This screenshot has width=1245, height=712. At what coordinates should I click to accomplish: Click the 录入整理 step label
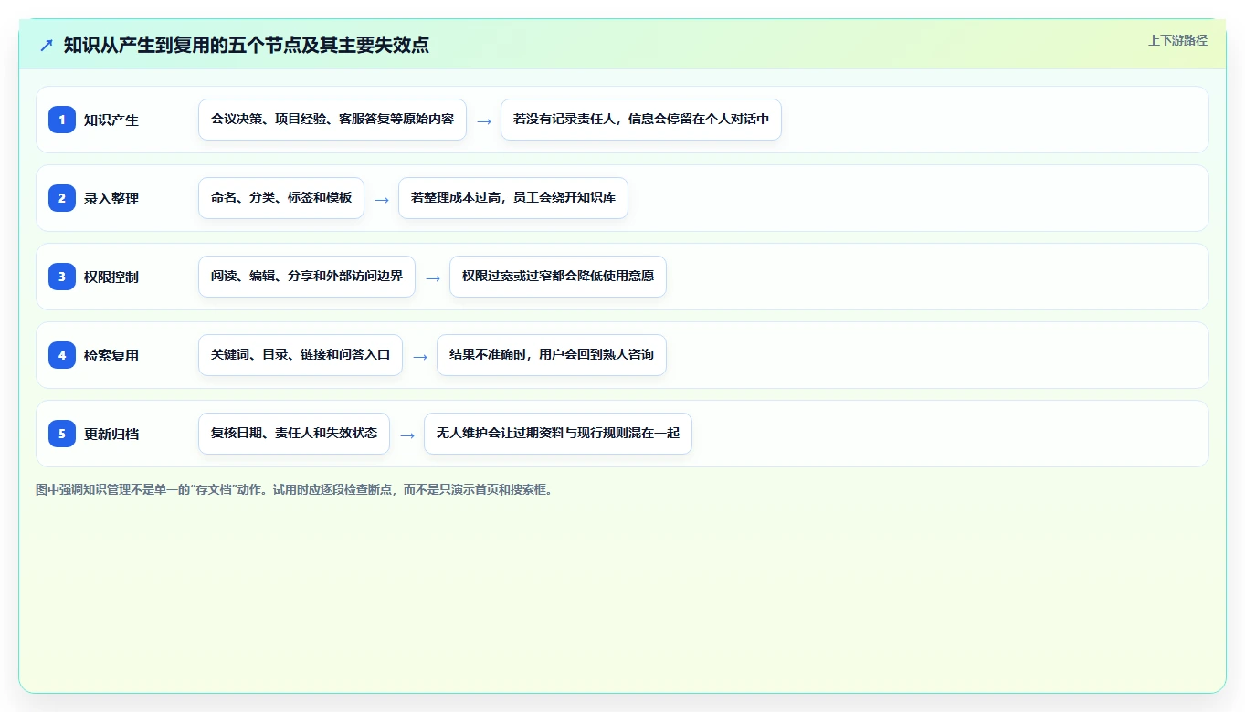[111, 198]
